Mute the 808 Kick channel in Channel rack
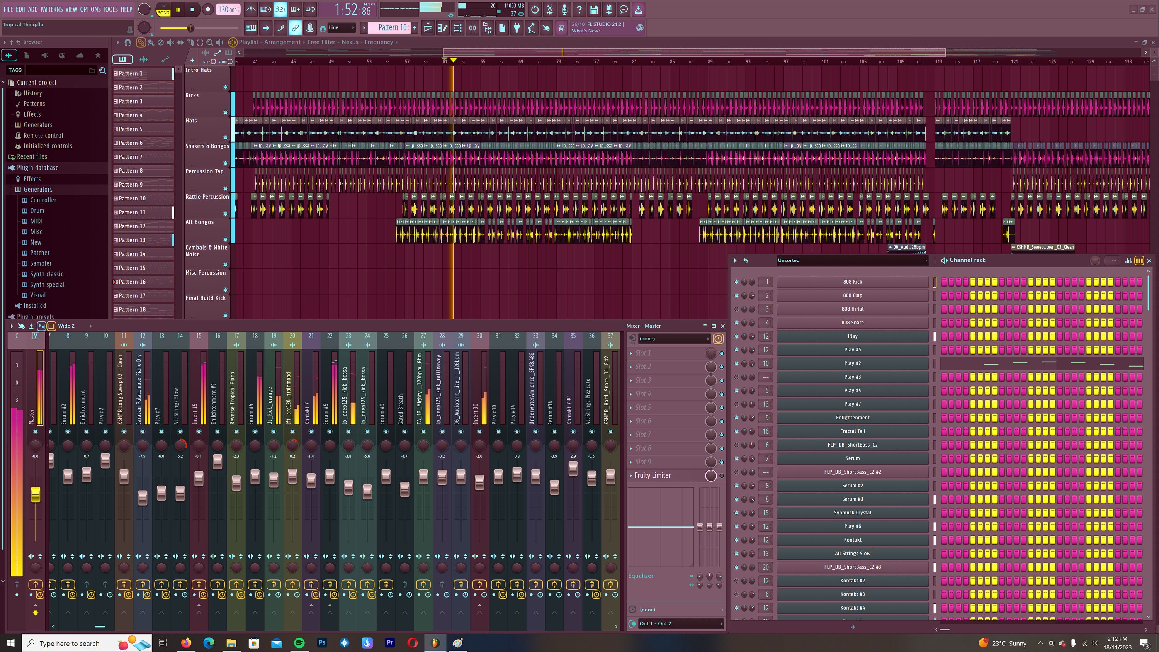Screen dimensions: 1159x652 [736, 282]
